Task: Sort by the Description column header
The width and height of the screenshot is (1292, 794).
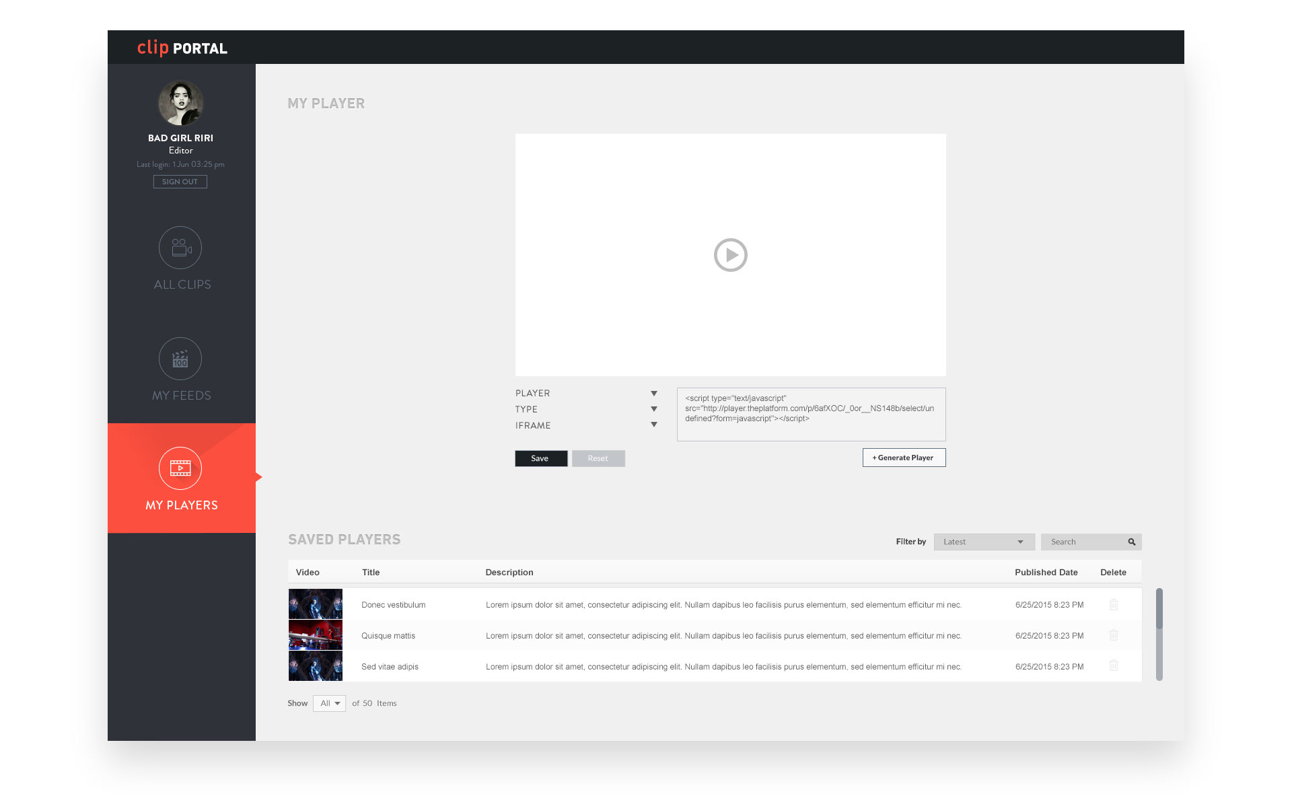Action: tap(509, 572)
